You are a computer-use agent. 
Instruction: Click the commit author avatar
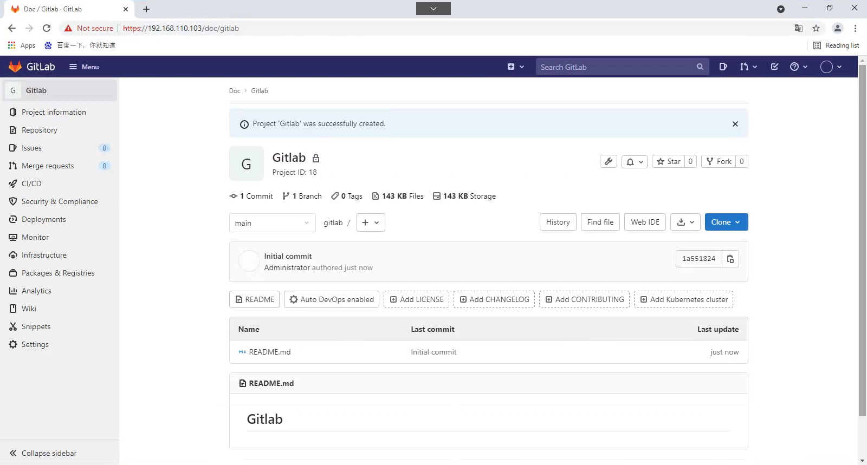click(x=249, y=261)
